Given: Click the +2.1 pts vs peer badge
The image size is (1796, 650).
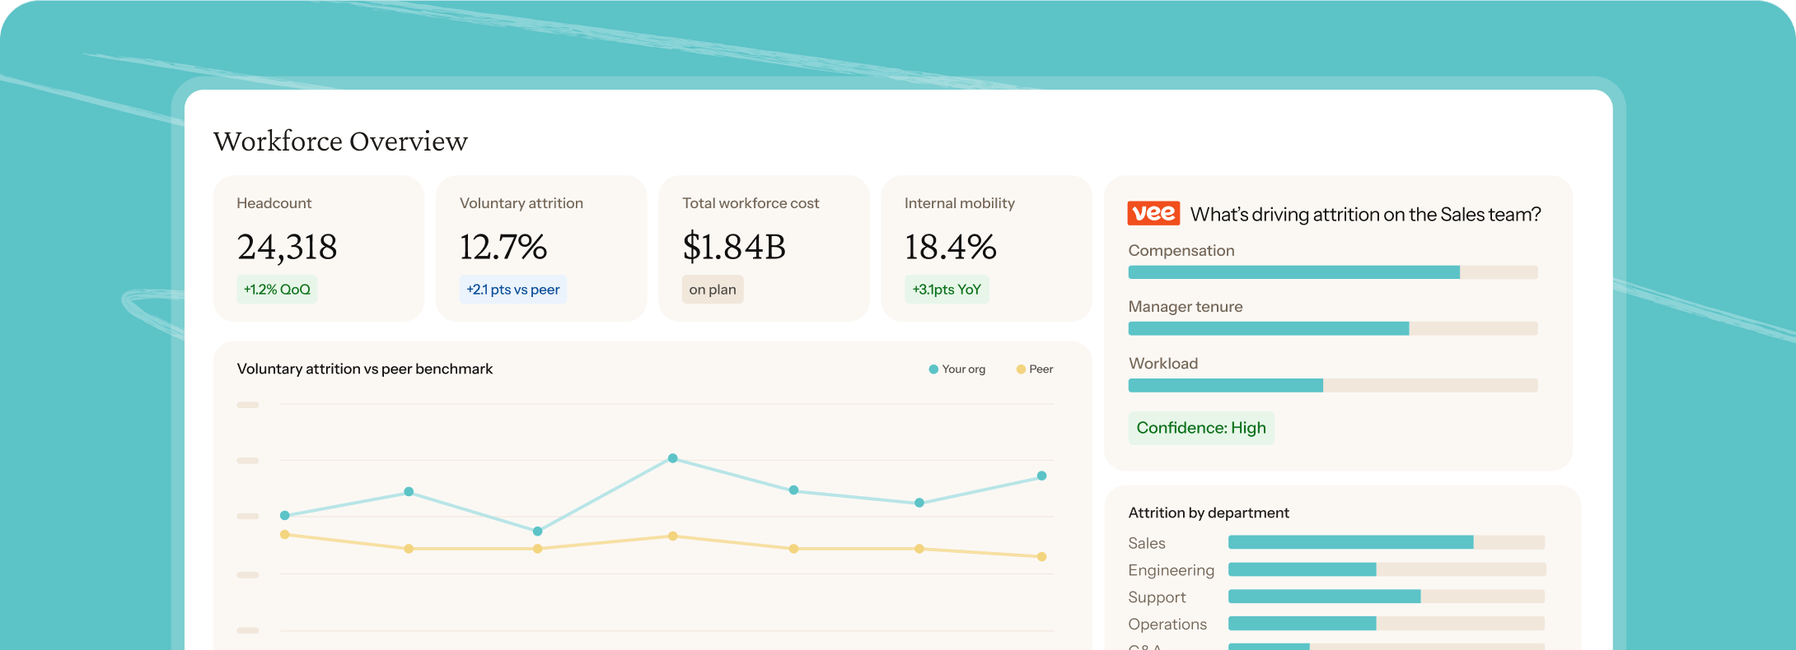Looking at the screenshot, I should 512,290.
